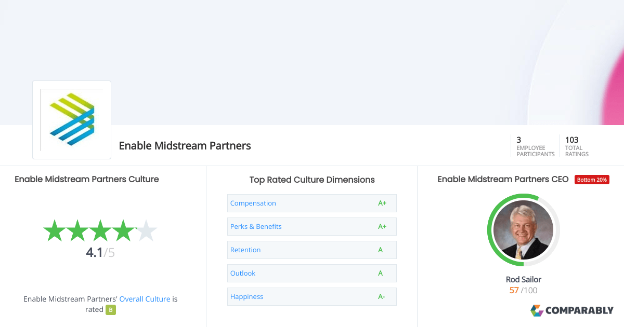Image resolution: width=624 pixels, height=327 pixels.
Task: Open the Happiness culture dimension
Action: click(x=246, y=297)
